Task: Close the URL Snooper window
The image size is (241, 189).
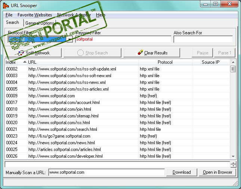Action: pyautogui.click(x=229, y=4)
